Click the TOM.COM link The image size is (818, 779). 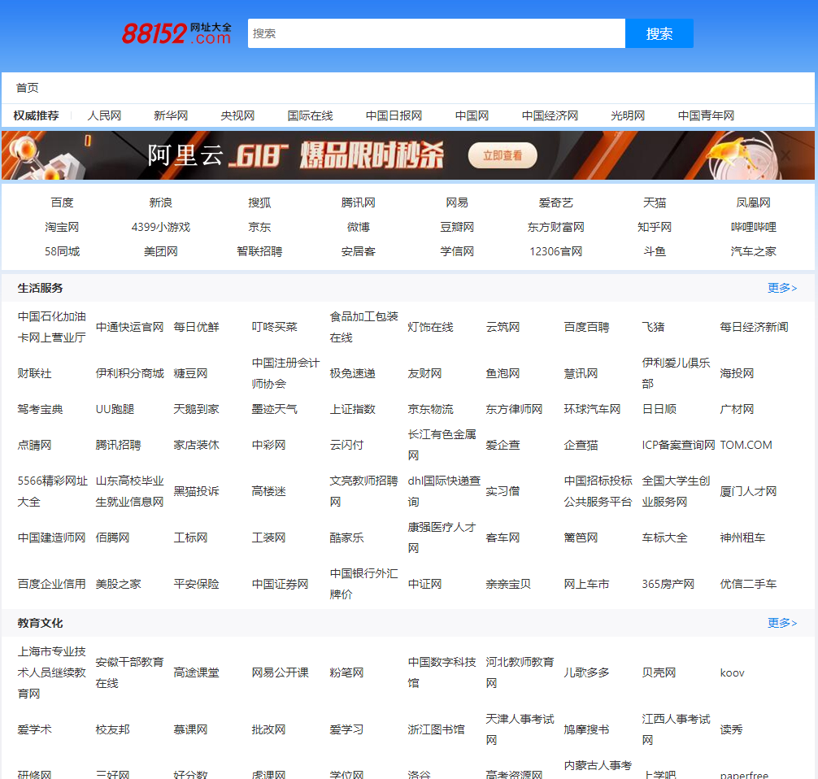pyautogui.click(x=746, y=445)
